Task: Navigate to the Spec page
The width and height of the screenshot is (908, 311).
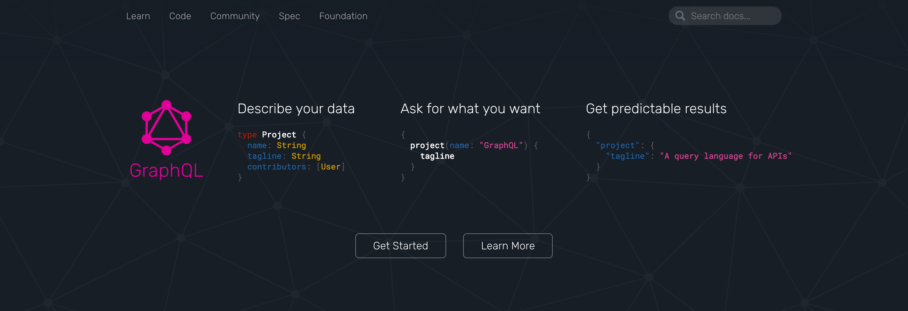Action: pyautogui.click(x=289, y=16)
